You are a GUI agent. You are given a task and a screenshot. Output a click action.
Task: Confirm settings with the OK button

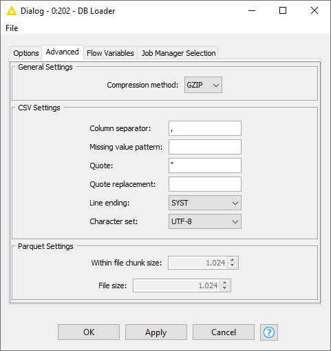(89, 332)
